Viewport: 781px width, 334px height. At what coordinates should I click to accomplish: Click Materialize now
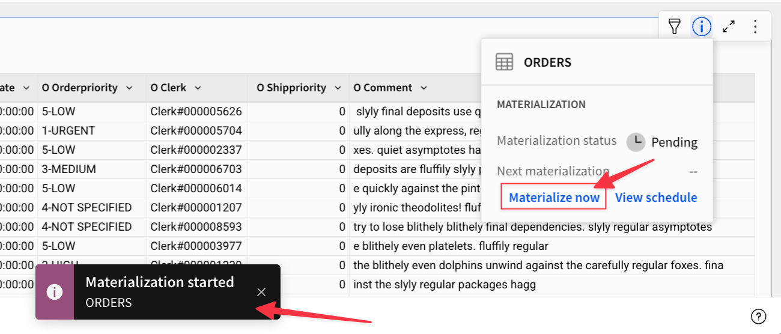click(554, 198)
